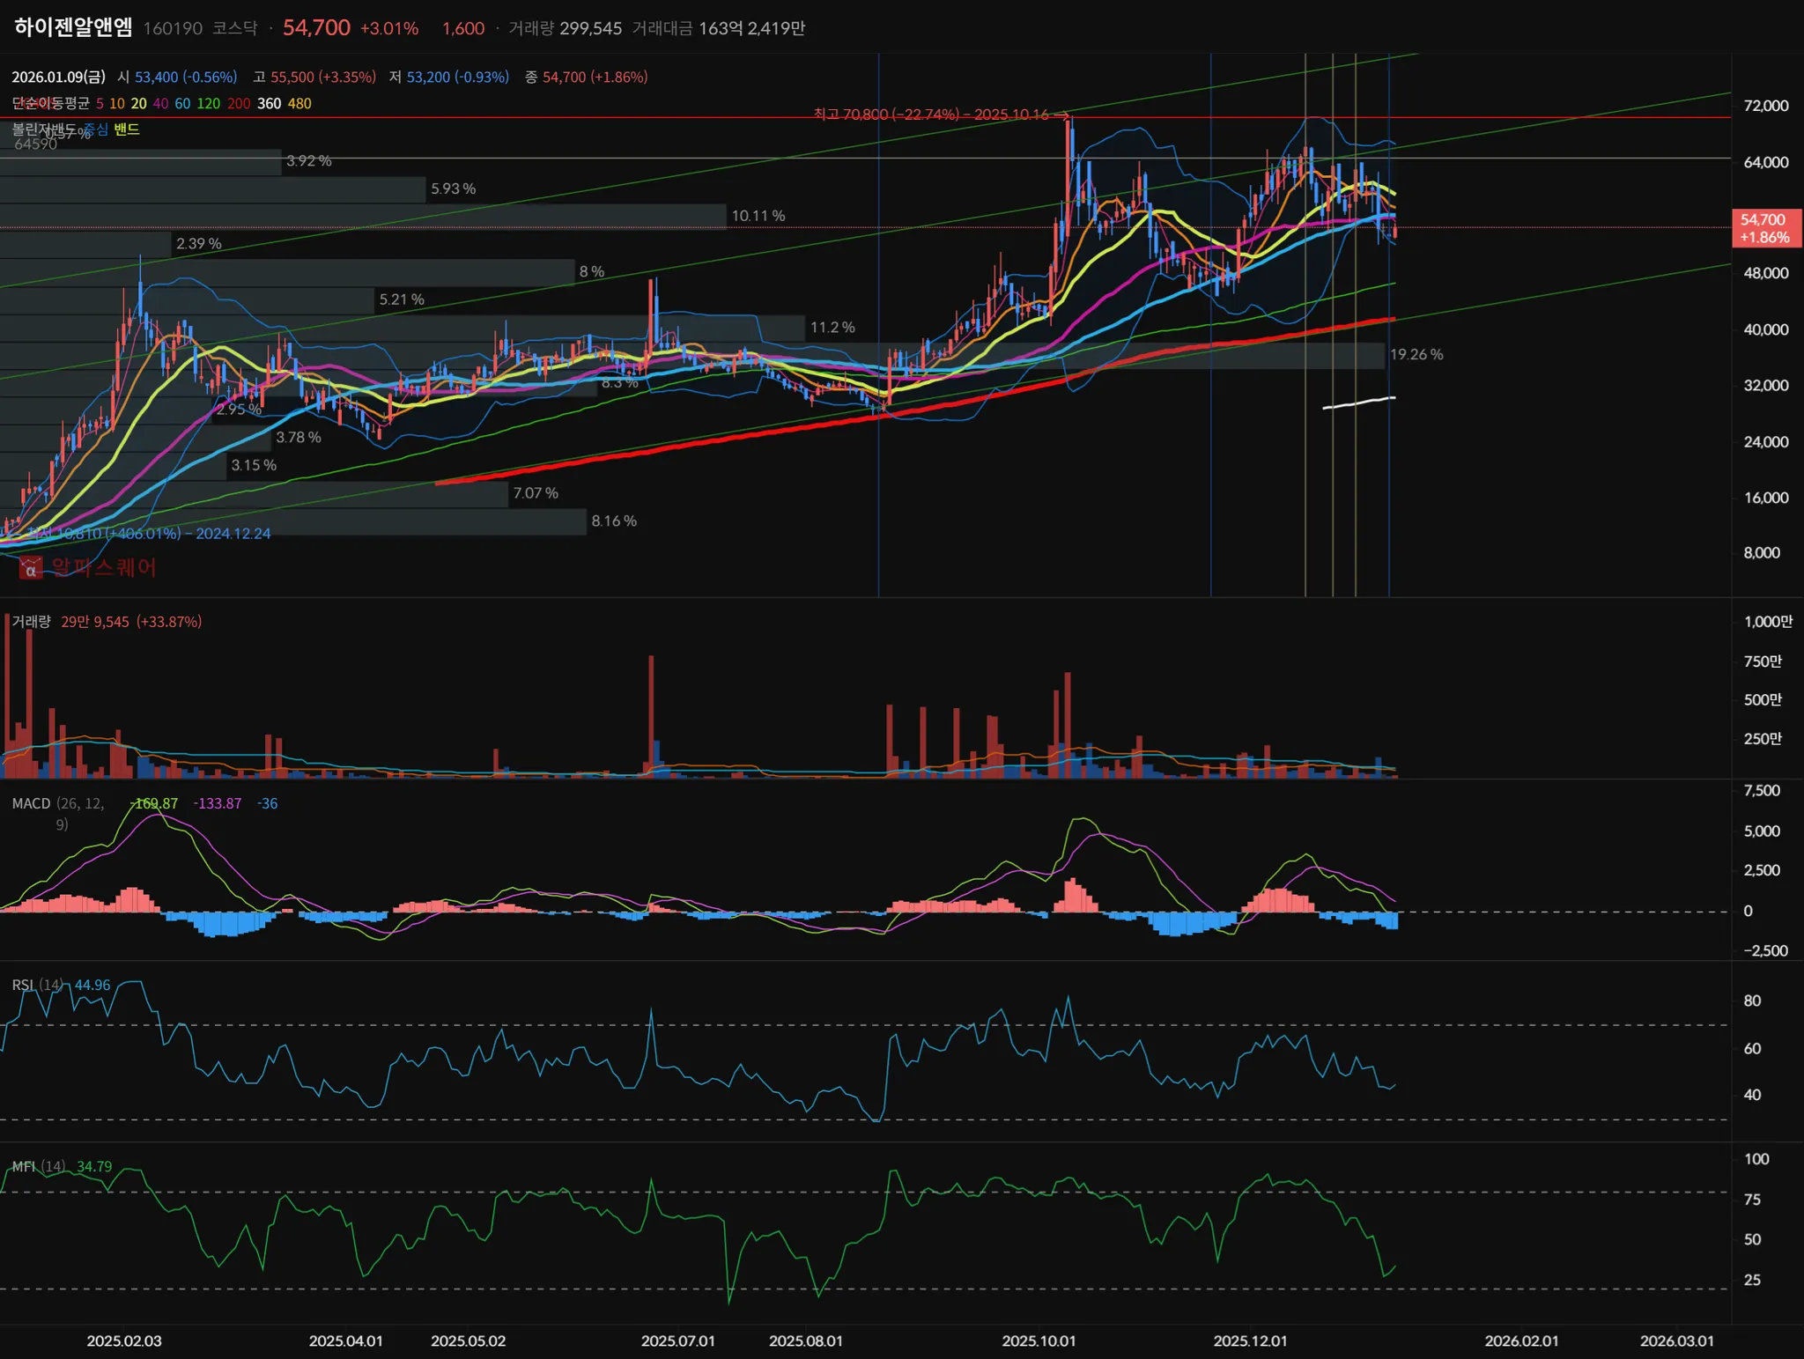This screenshot has height=1359, width=1804.
Task: Click the 19.26 % volume profile bar label
Action: [1416, 355]
